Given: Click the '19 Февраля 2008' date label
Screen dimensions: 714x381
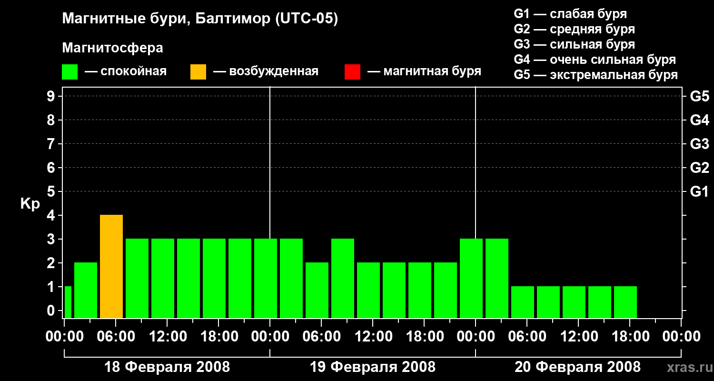Looking at the screenshot, I should point(373,367).
